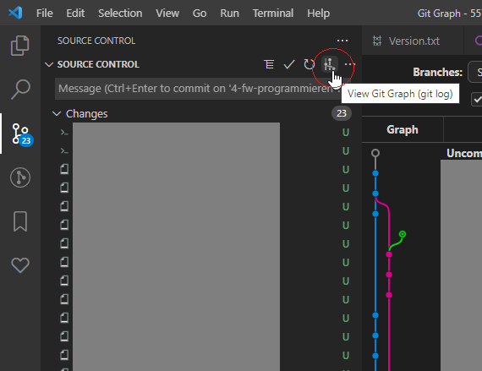
Task: Refresh source control with the circular arrow
Action: [309, 64]
